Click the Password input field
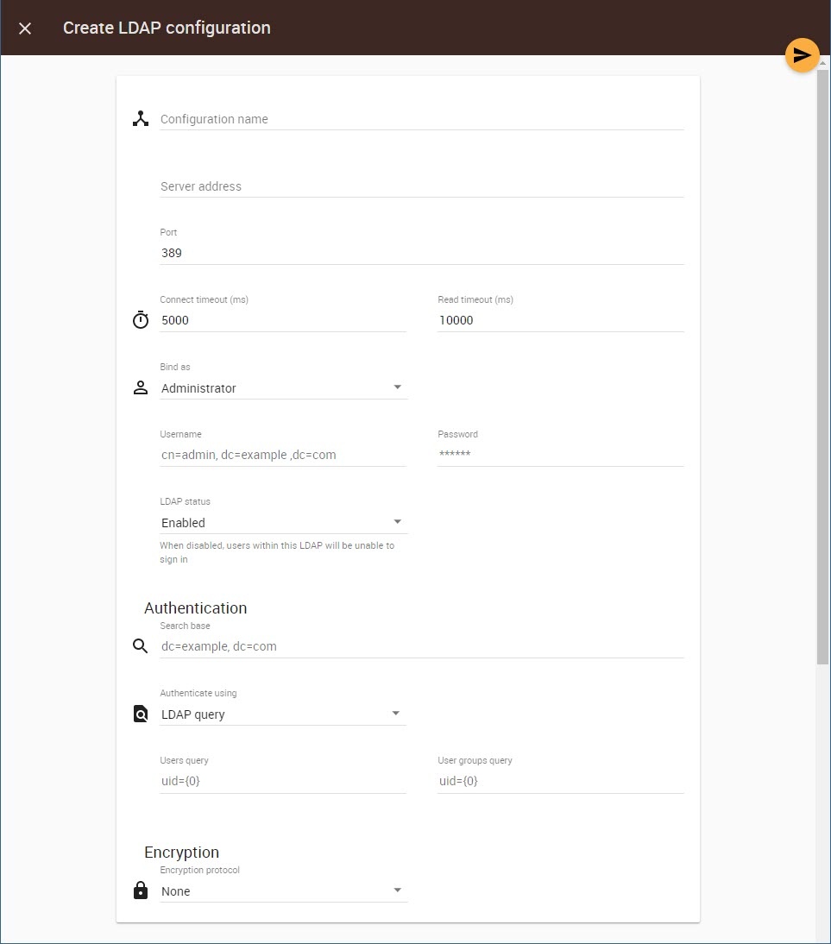The height and width of the screenshot is (944, 831). pyautogui.click(x=560, y=455)
